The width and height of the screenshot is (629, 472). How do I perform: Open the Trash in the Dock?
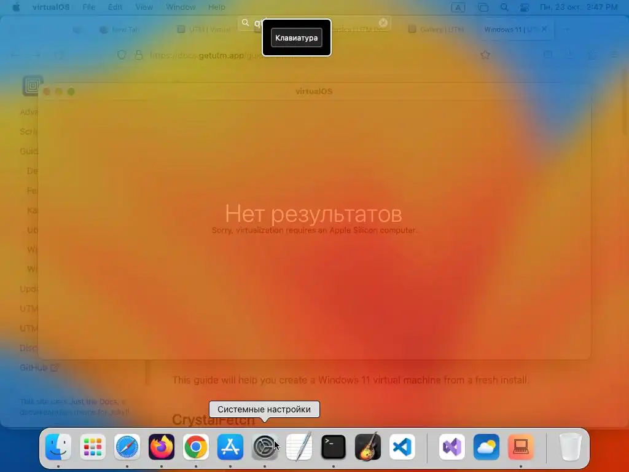click(571, 447)
